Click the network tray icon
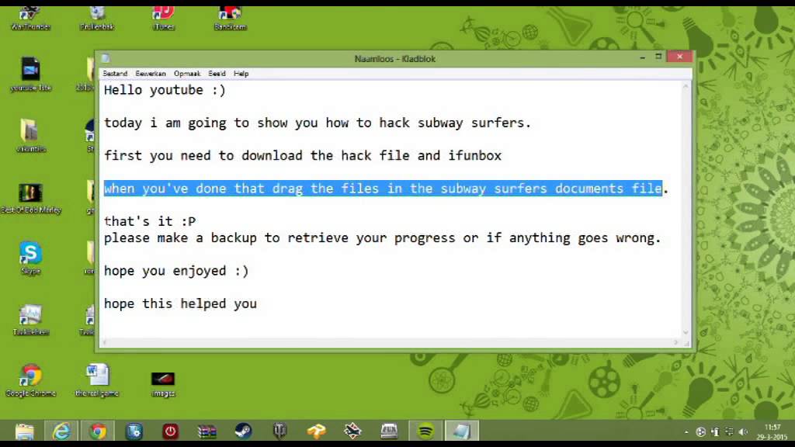The image size is (795, 447). pos(729,431)
